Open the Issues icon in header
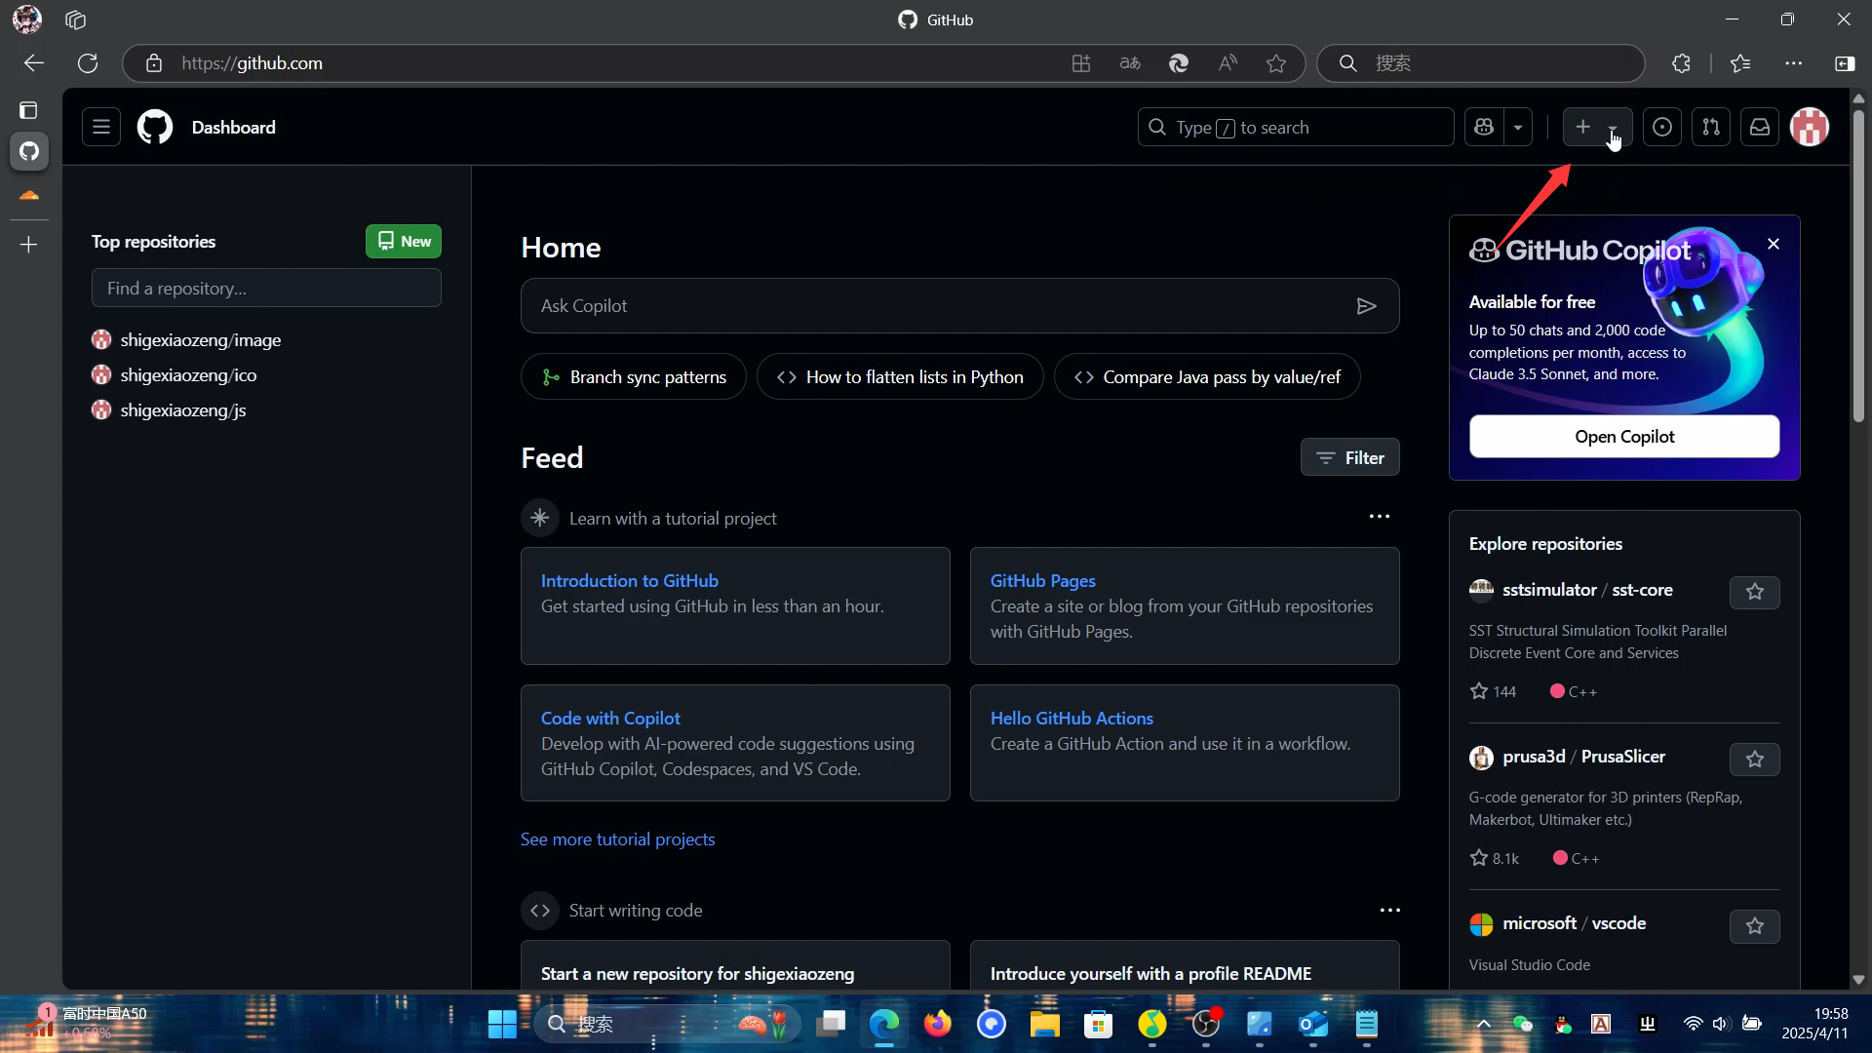Image resolution: width=1872 pixels, height=1053 pixels. [x=1662, y=127]
